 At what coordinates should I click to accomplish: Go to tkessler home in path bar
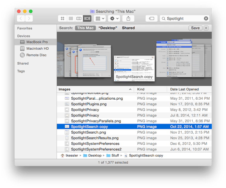tap(69, 156)
